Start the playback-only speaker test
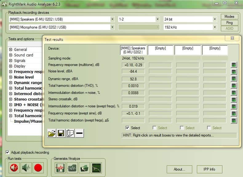The width and height of the screenshot is (243, 177). pyautogui.click(x=26, y=167)
